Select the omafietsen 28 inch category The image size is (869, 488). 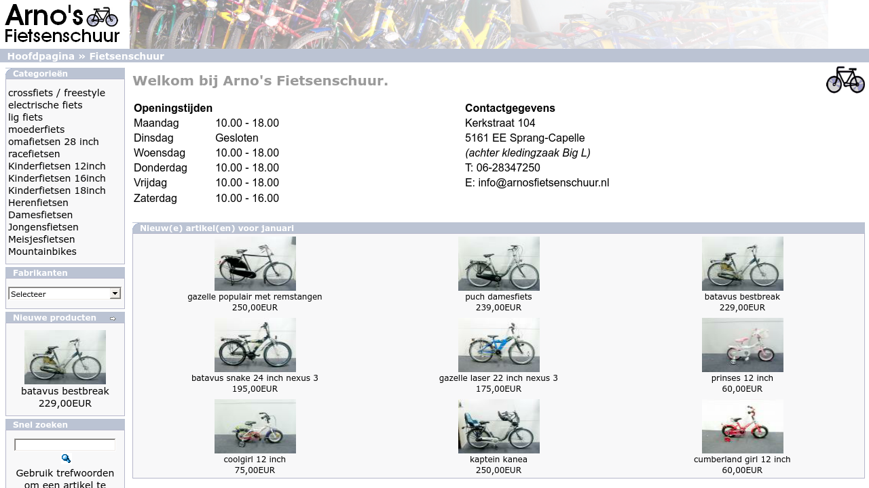pos(54,142)
